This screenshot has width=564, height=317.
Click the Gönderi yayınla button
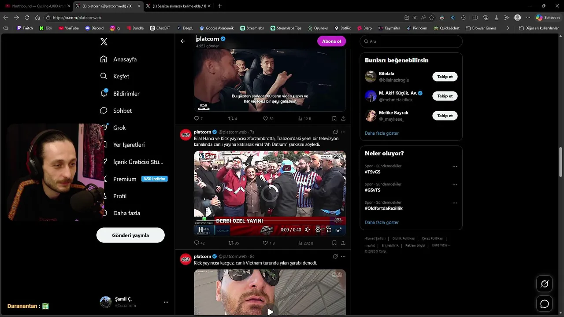pyautogui.click(x=130, y=235)
